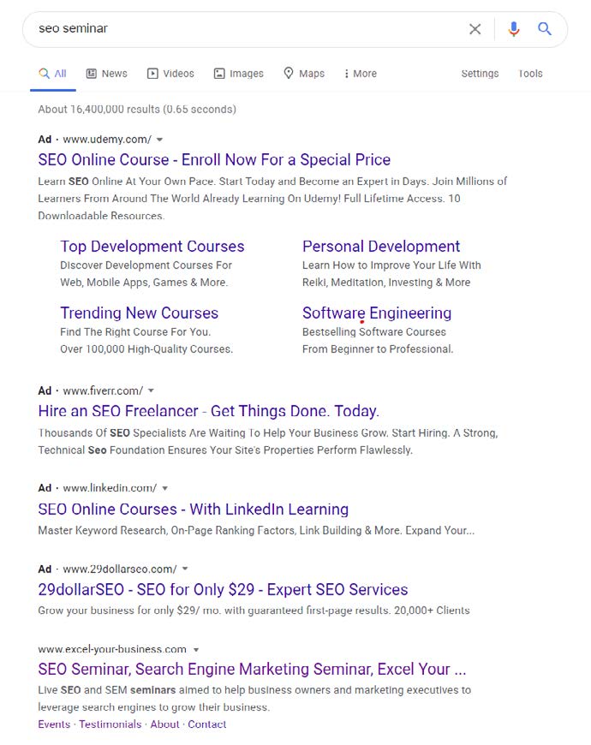
Task: Open the Personal Development sitelink
Action: pyautogui.click(x=381, y=246)
